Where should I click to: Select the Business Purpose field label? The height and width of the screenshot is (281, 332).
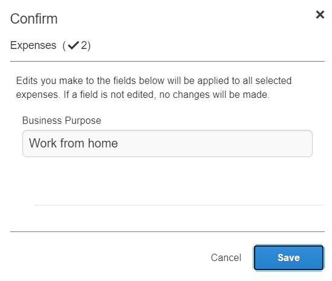pyautogui.click(x=62, y=120)
